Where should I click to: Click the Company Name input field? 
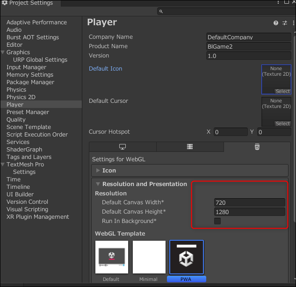[x=249, y=37]
